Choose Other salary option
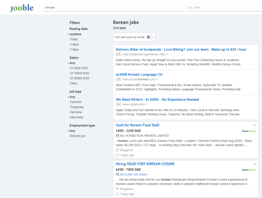The width and height of the screenshot is (262, 198). [73, 83]
